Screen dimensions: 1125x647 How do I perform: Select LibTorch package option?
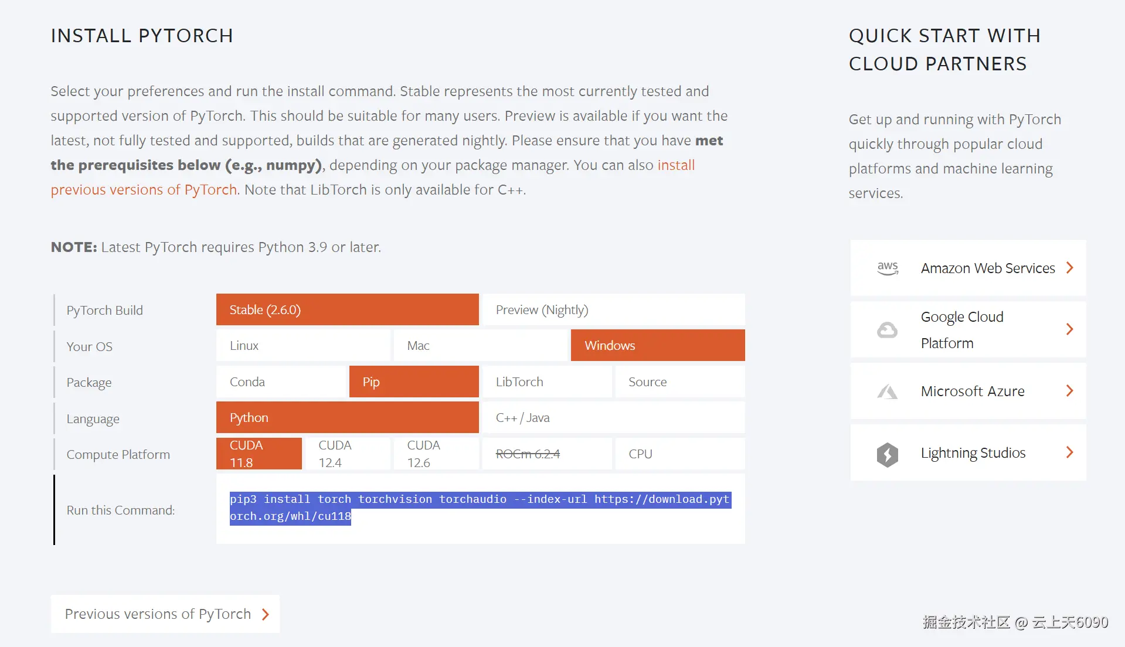coord(546,382)
